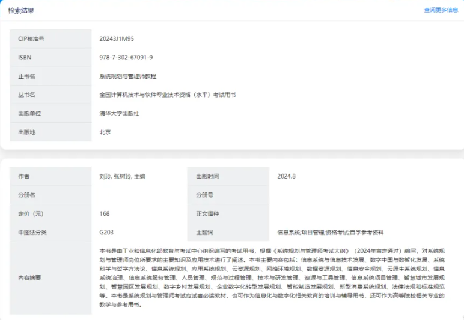
Task: Click the CIP核准号 field label
Action: pyautogui.click(x=31, y=39)
